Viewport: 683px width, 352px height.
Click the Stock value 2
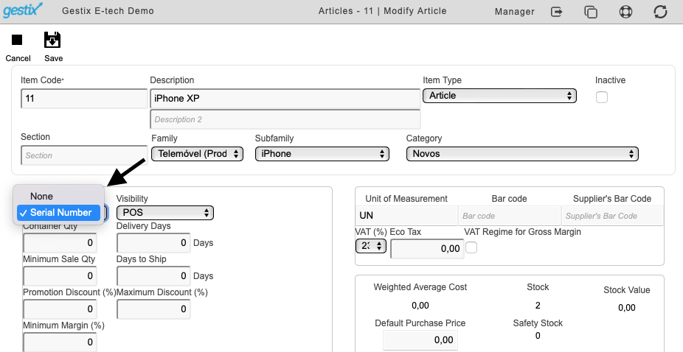click(x=538, y=306)
